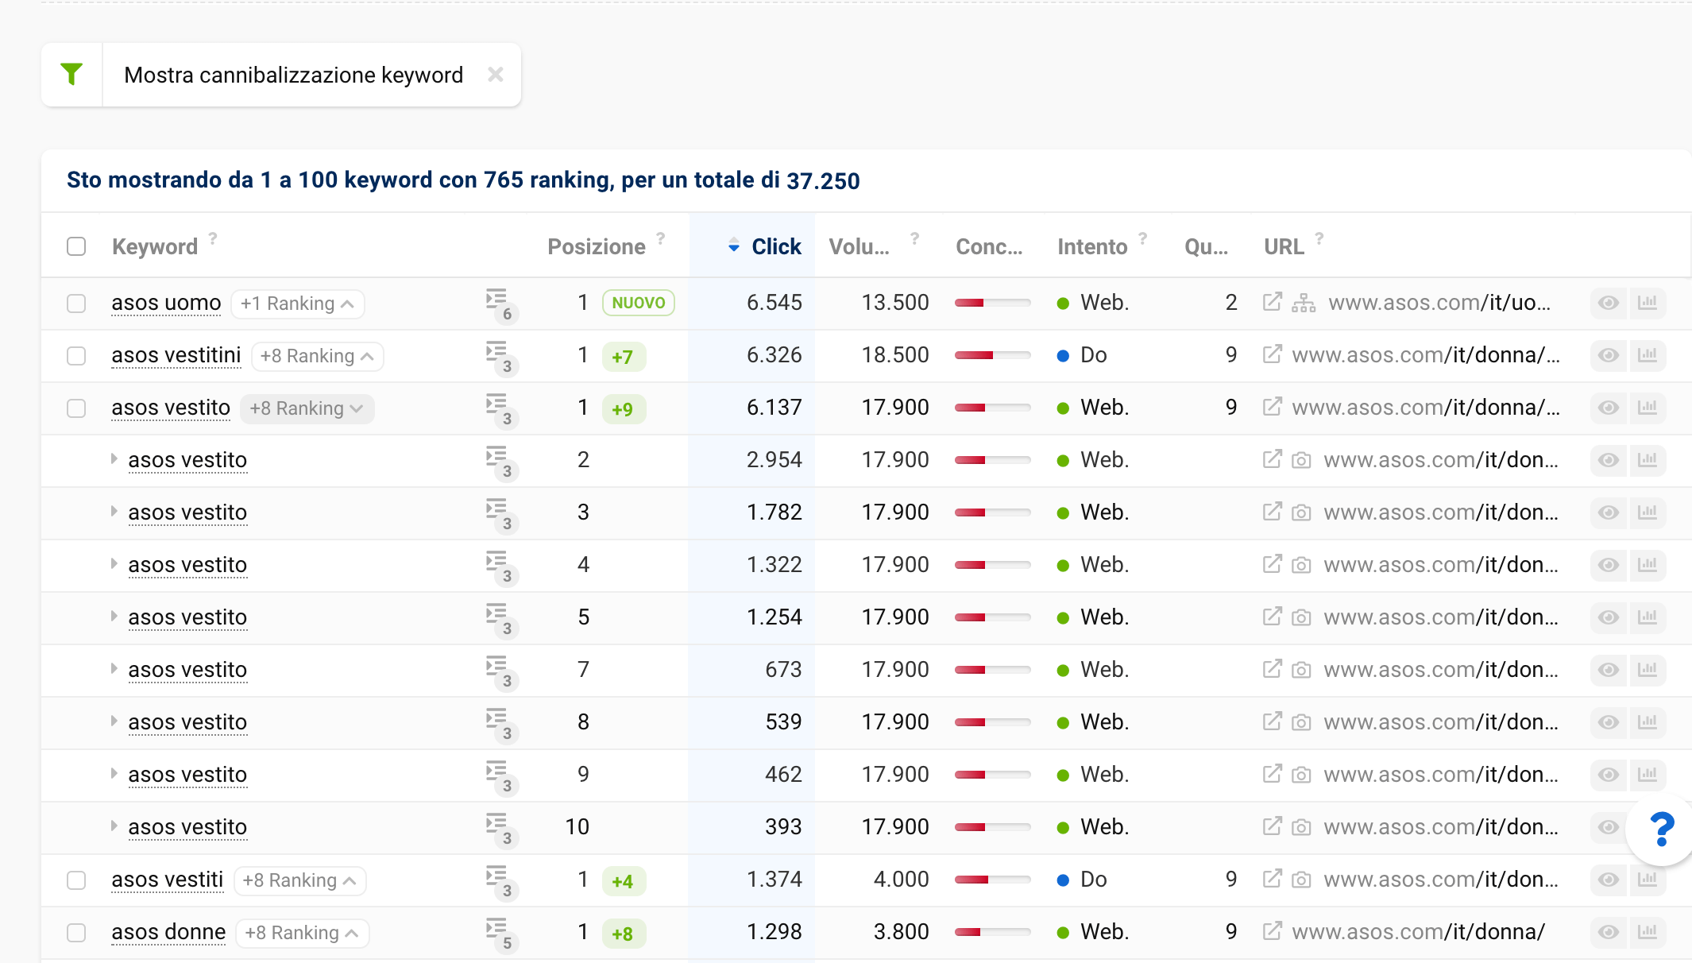Click Posizione column help question mark
Screen dimensions: 1692x963
coord(661,238)
